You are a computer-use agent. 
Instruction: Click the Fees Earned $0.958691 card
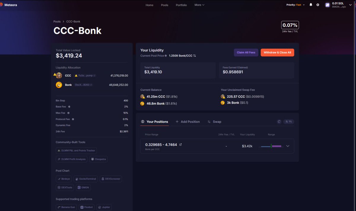[x=256, y=70]
